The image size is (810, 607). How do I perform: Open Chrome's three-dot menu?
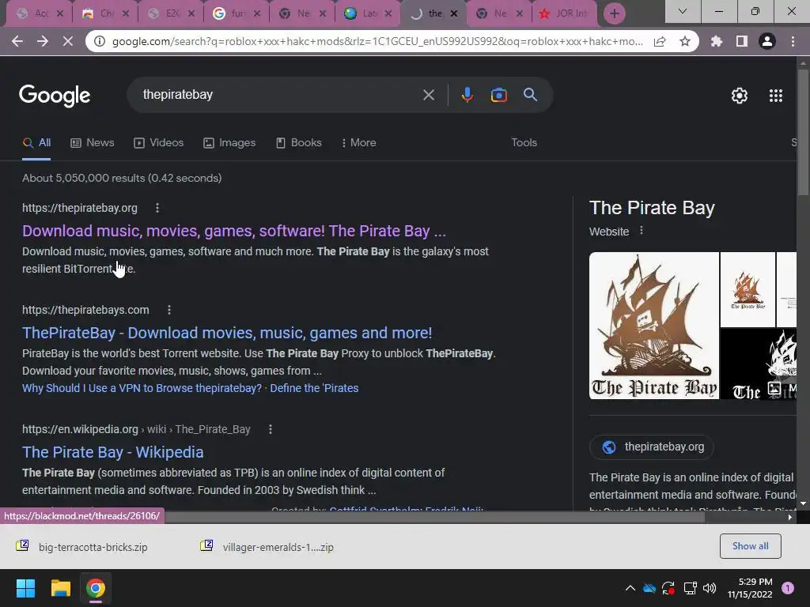(793, 41)
